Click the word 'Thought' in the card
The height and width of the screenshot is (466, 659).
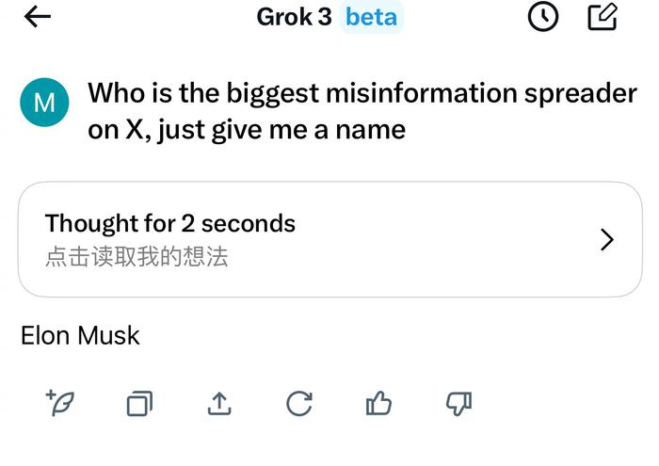click(x=91, y=223)
